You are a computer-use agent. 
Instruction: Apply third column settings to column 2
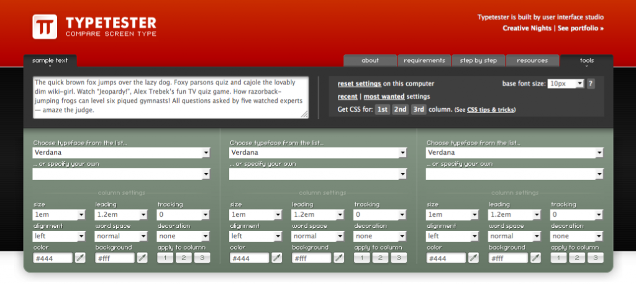577,258
